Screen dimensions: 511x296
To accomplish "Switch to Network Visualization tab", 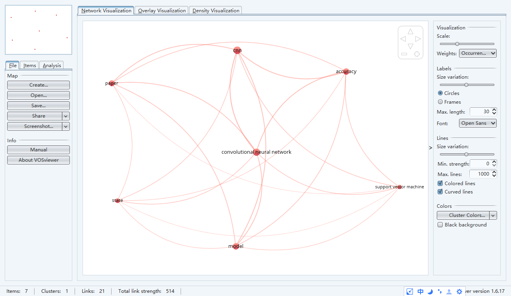I will tap(106, 11).
